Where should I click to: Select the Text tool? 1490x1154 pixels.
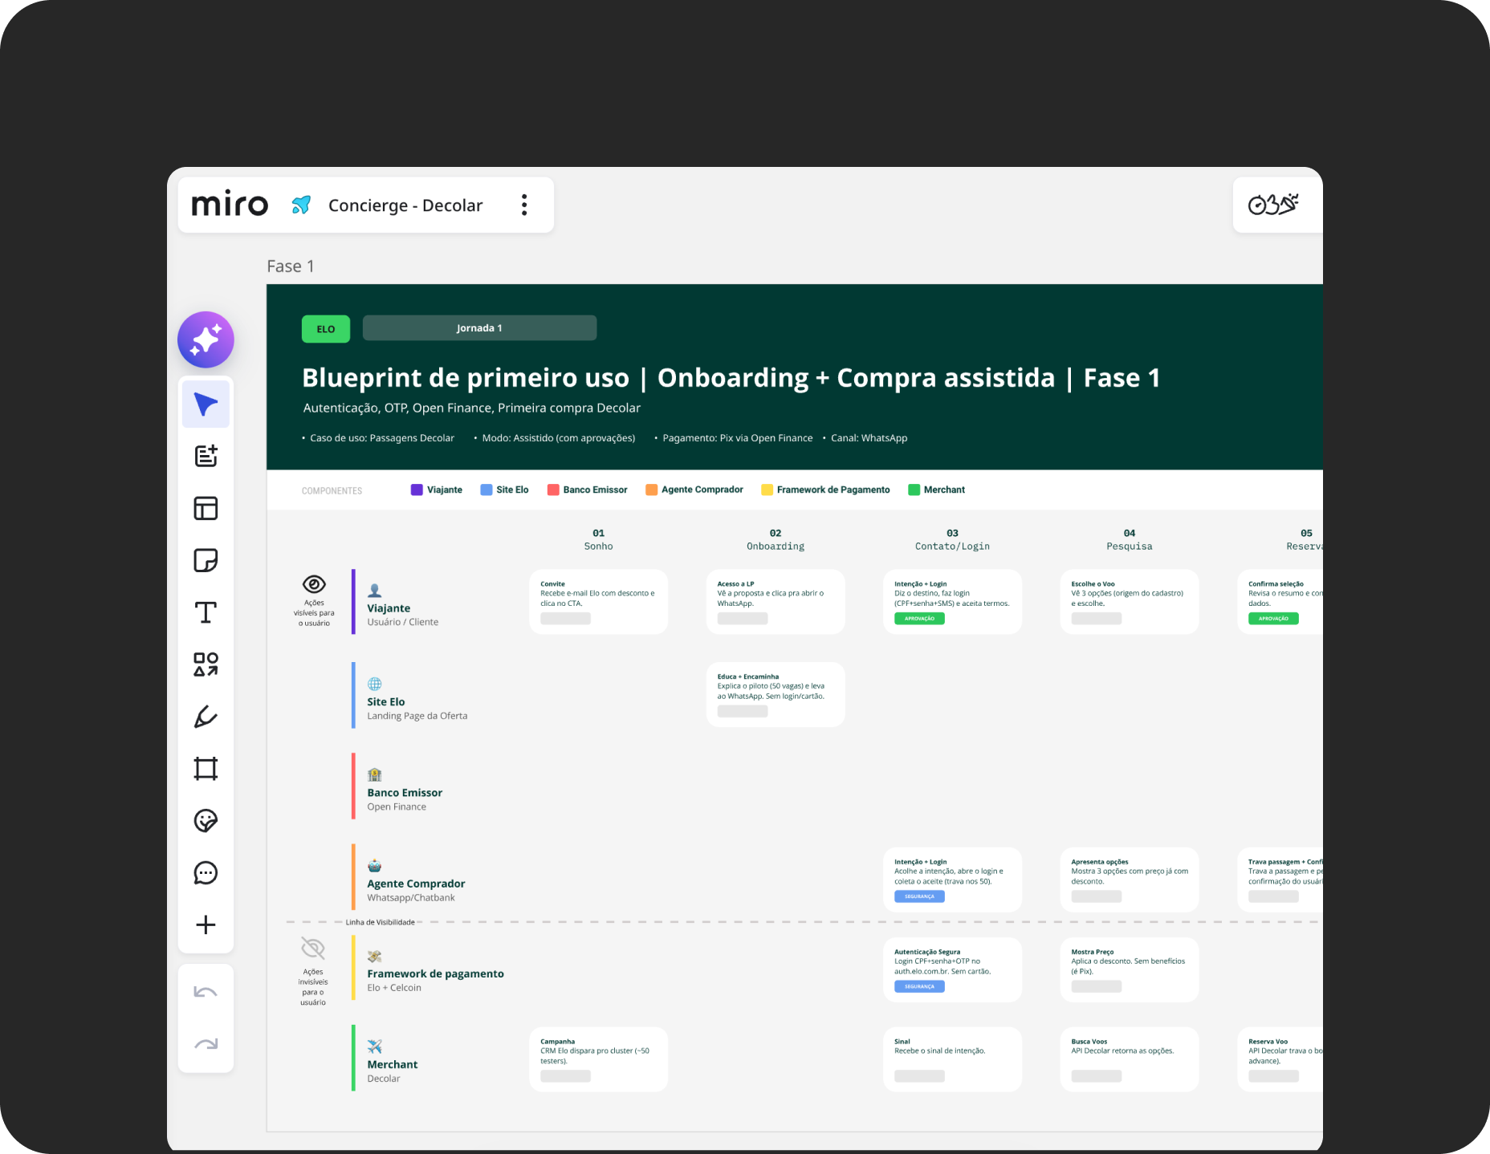point(206,612)
